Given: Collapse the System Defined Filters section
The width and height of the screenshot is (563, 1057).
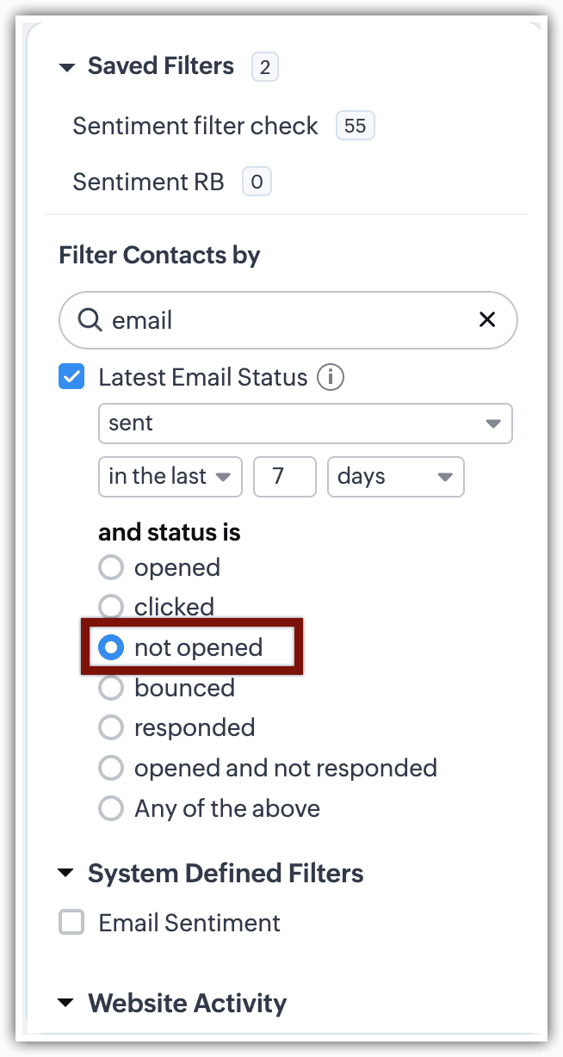Looking at the screenshot, I should [67, 874].
